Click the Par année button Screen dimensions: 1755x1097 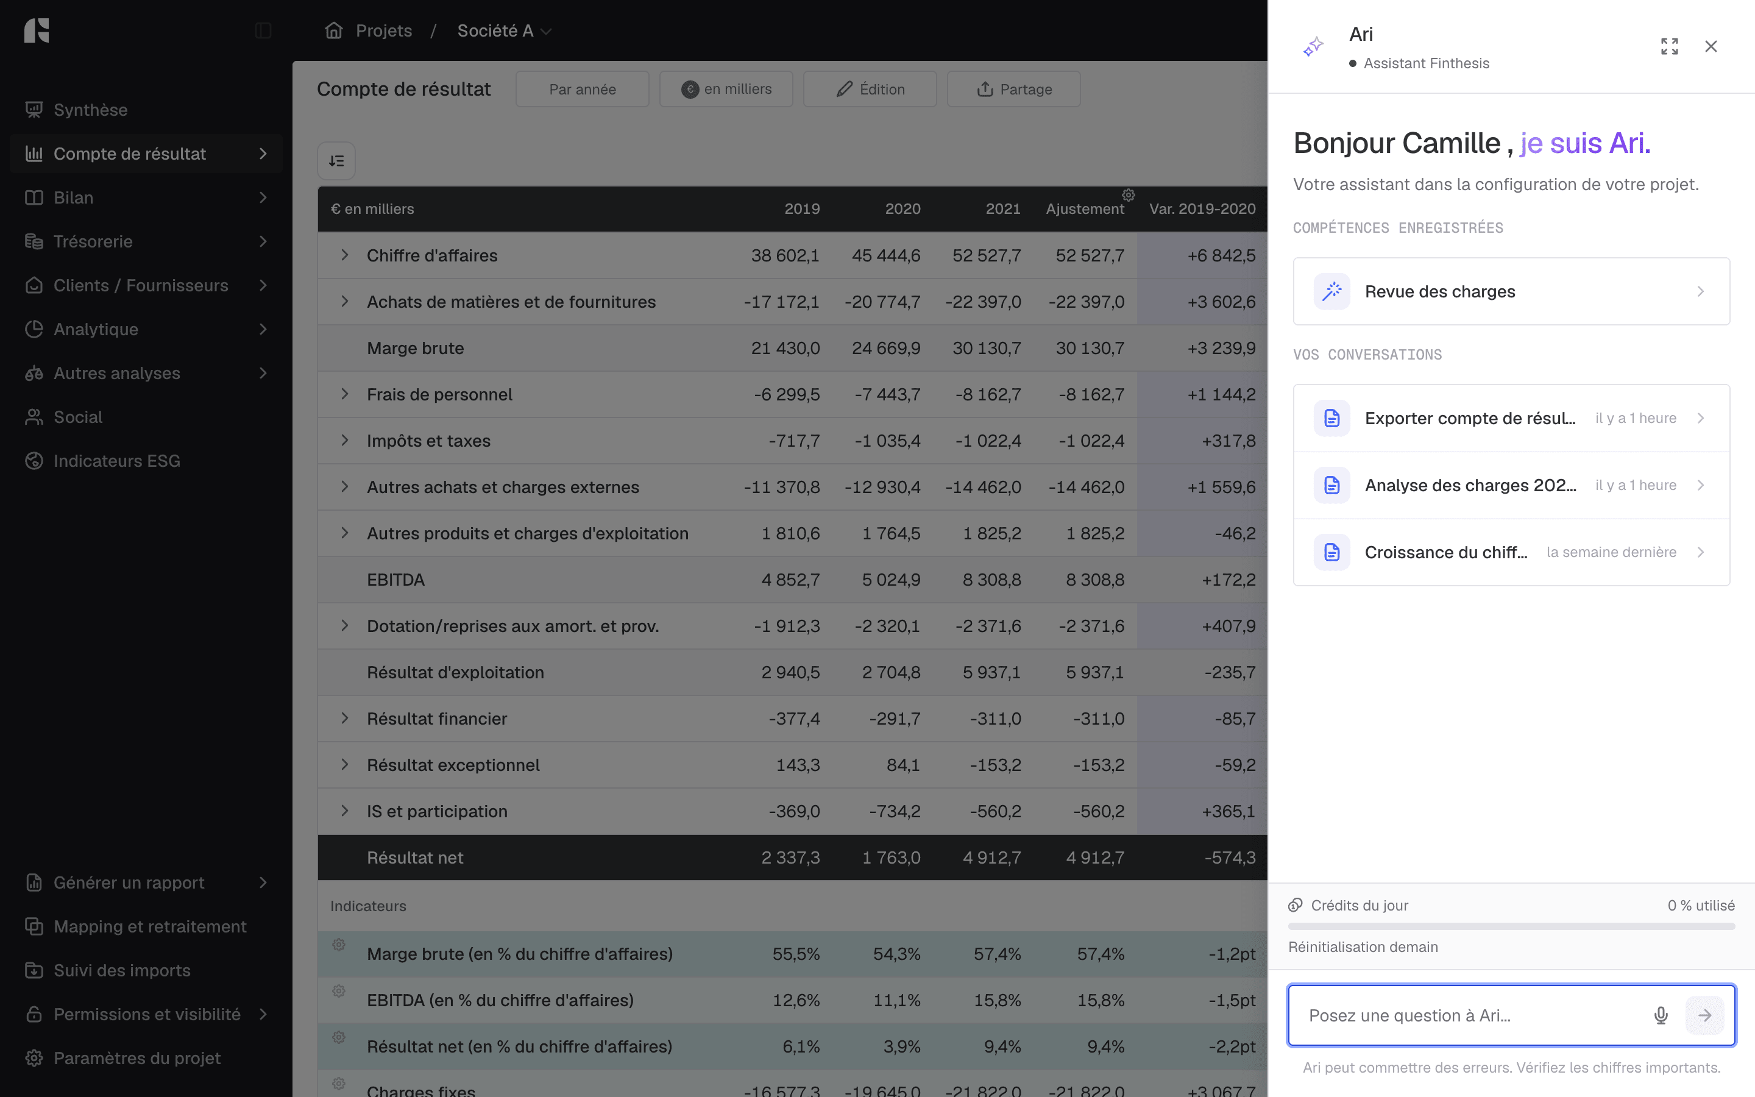583,89
